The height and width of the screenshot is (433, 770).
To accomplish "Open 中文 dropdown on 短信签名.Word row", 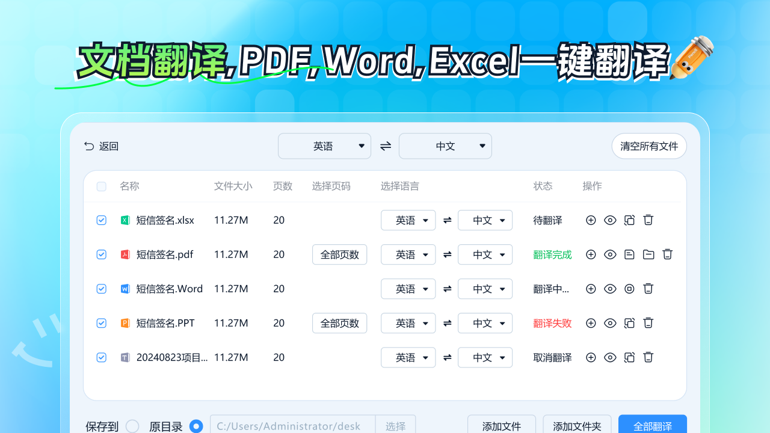I will (485, 289).
